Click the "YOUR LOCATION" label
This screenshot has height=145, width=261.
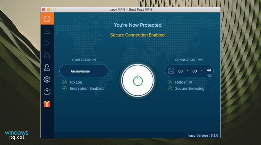[x=84, y=60]
